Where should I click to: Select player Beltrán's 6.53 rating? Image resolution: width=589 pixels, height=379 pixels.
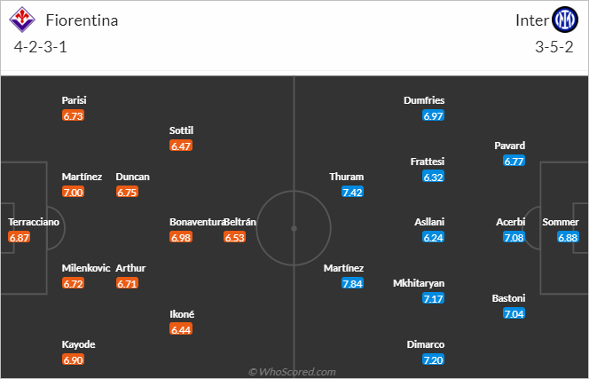[235, 238]
